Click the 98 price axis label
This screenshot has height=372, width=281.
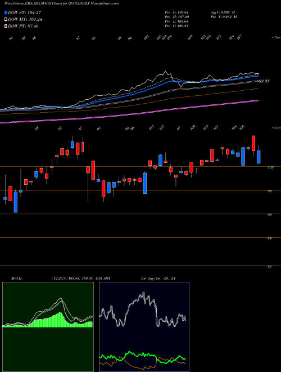(x=269, y=191)
